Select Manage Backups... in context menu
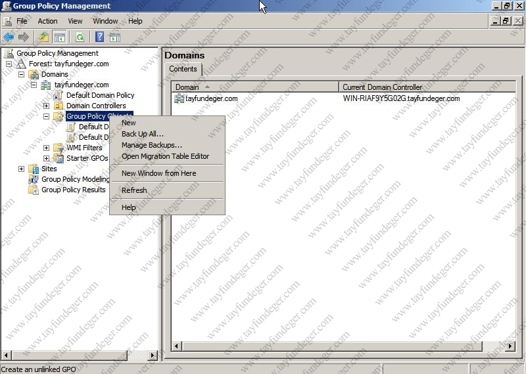This screenshot has width=526, height=374. coord(167,145)
